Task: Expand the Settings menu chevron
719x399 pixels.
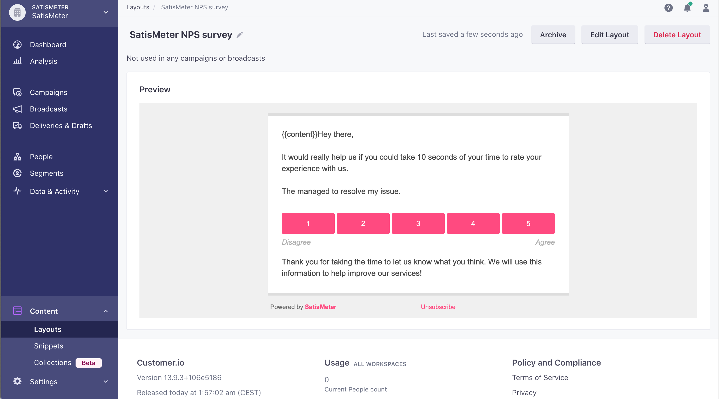Action: [x=105, y=381]
